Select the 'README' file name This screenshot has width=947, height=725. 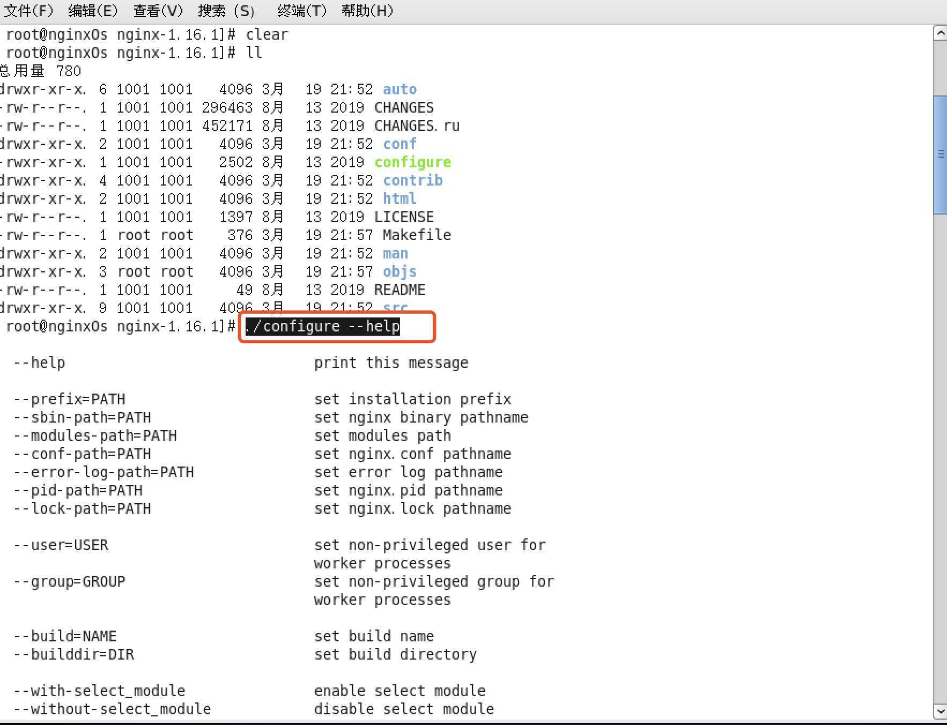400,290
